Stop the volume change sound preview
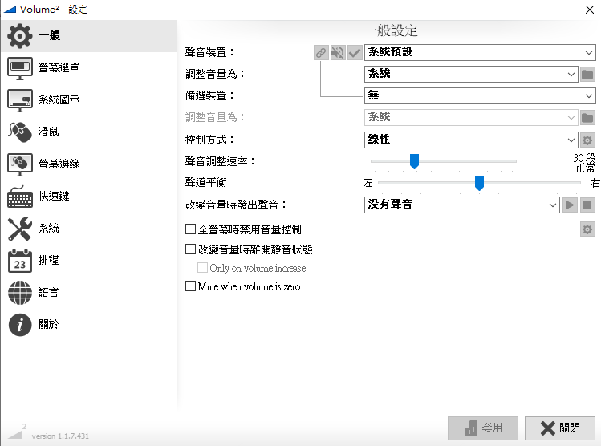This screenshot has height=446, width=601. (587, 205)
